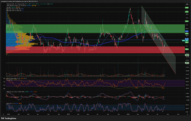Select the RSI (14, close) indicator legend
The width and height of the screenshot is (191, 121).
[x=13, y=78]
